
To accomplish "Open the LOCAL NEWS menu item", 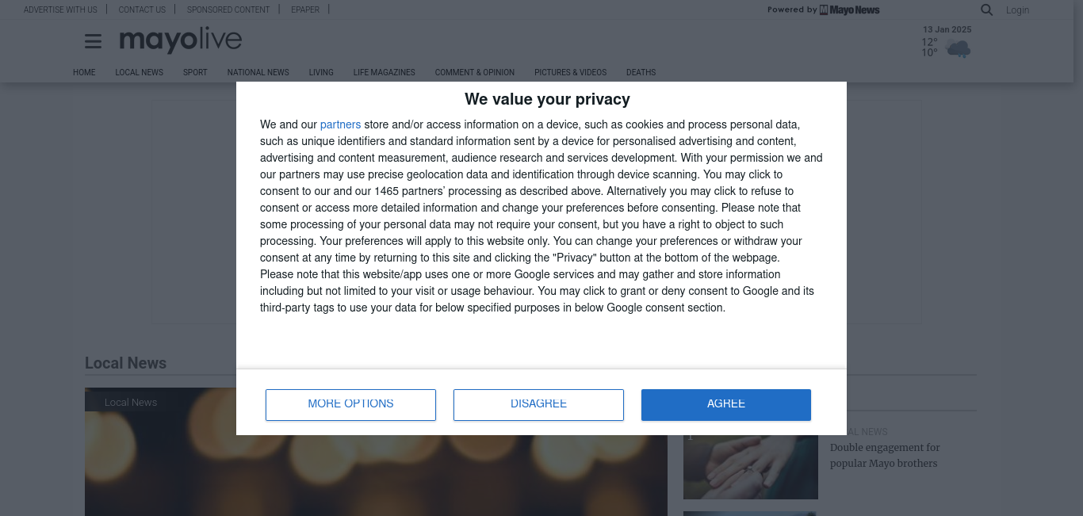I will pyautogui.click(x=139, y=72).
